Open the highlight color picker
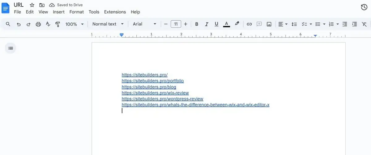371x155 pixels. (237, 24)
